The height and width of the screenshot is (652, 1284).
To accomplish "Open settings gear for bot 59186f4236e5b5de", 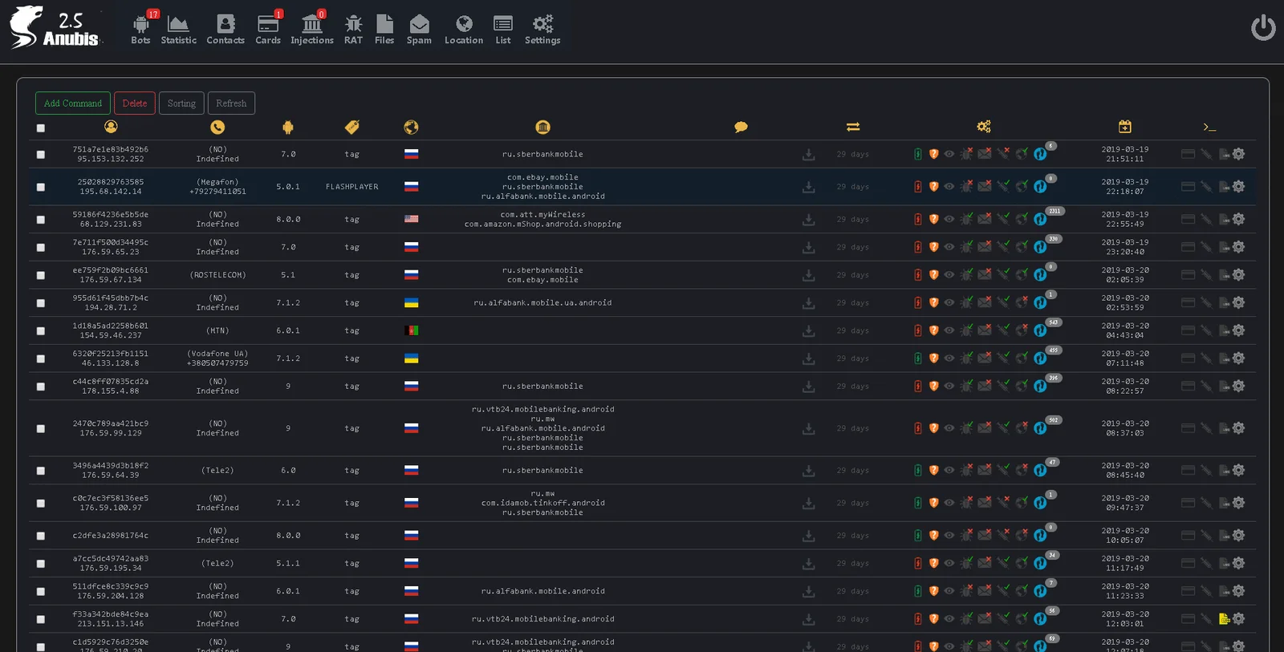I will (1239, 219).
